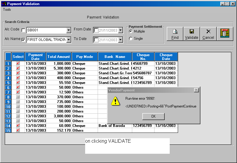Click OK in the run-time error dialog

(x=153, y=116)
